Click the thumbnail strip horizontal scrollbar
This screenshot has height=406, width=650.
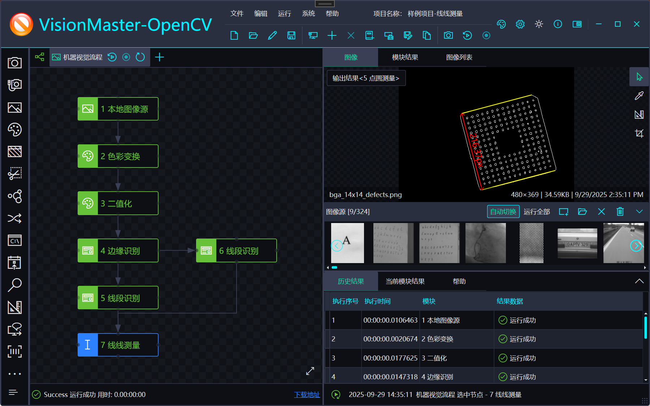point(334,267)
